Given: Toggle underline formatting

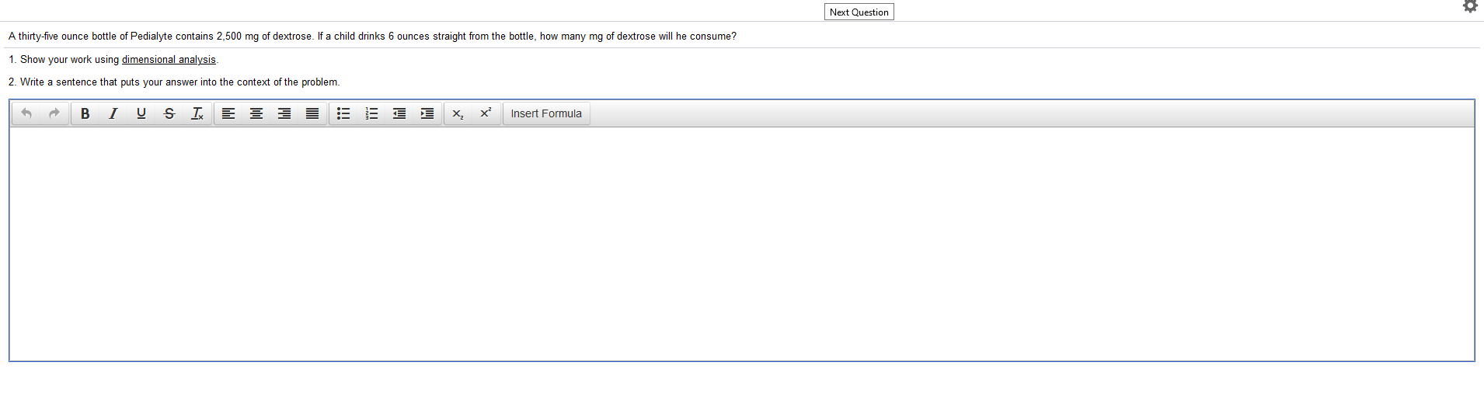Looking at the screenshot, I should pos(141,113).
